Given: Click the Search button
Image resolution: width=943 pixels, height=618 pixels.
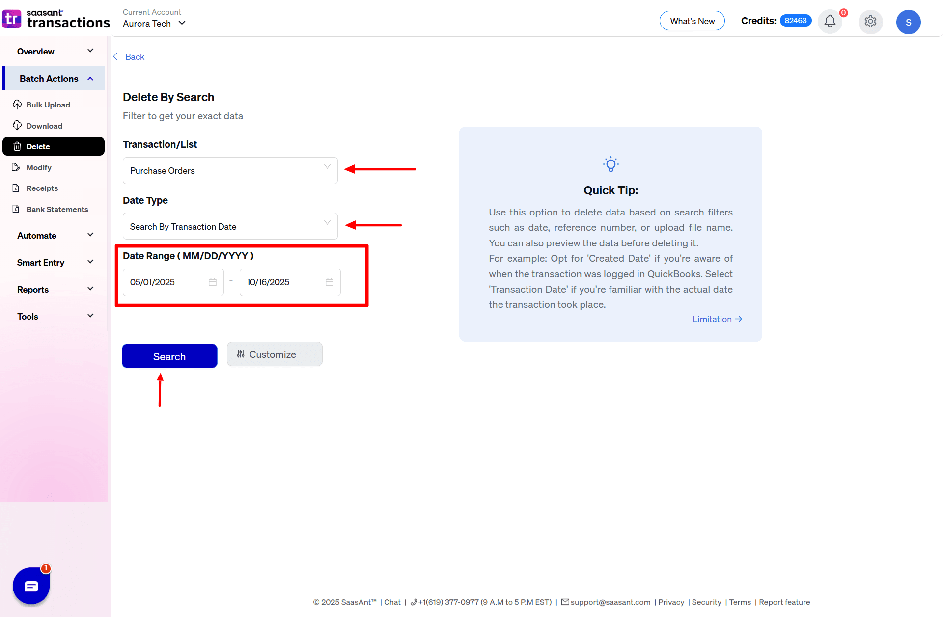Looking at the screenshot, I should pyautogui.click(x=169, y=356).
